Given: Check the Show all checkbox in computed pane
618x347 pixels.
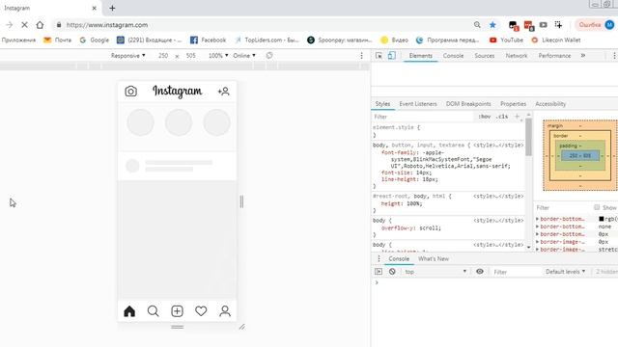Looking at the screenshot, I should (x=597, y=207).
